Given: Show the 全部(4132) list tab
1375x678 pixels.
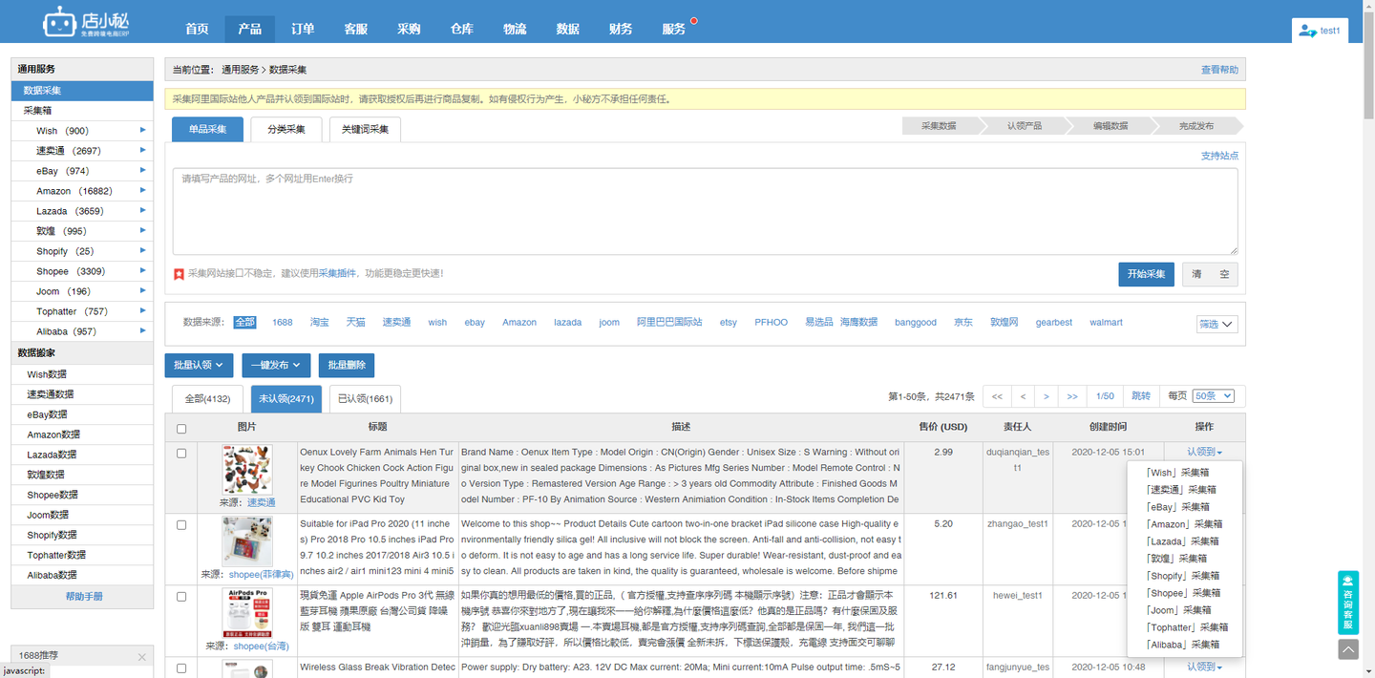Looking at the screenshot, I should click(207, 399).
